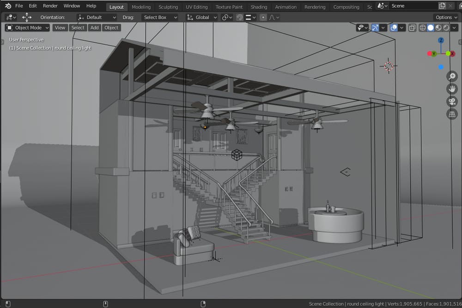Switch to the Texture Paint workspace tab
This screenshot has width=462, height=308.
point(229,7)
